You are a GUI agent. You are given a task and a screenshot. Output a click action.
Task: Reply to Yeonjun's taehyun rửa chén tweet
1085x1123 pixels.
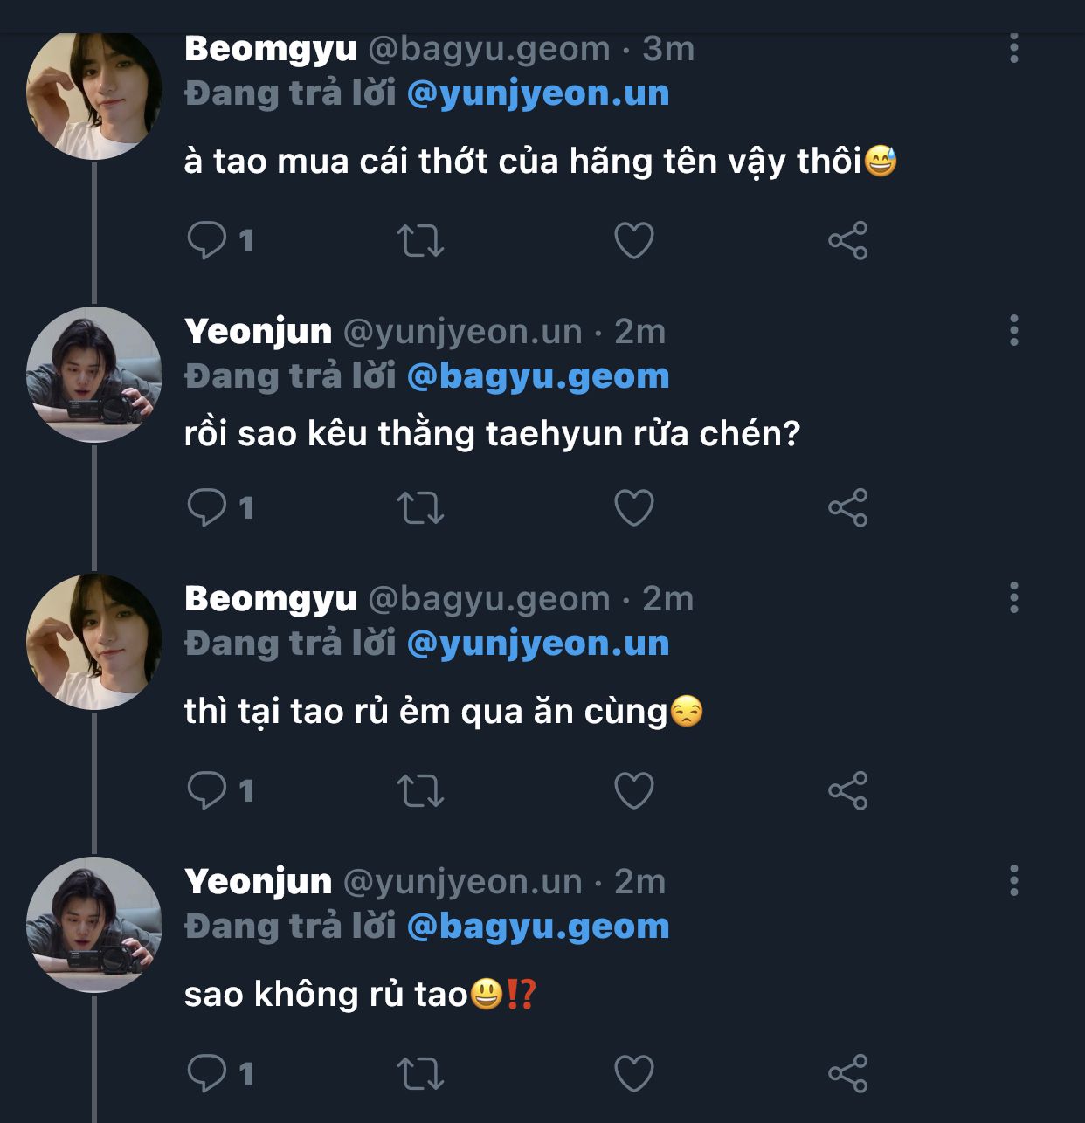[x=208, y=507]
